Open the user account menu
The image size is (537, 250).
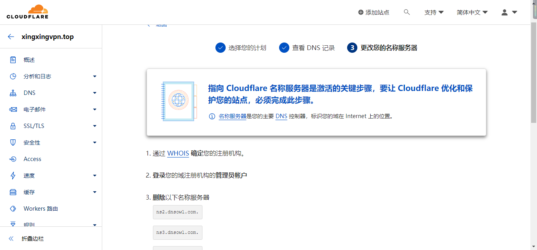click(x=509, y=12)
